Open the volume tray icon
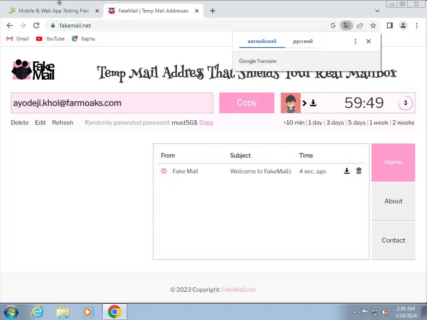427x320 pixels. tap(385, 312)
